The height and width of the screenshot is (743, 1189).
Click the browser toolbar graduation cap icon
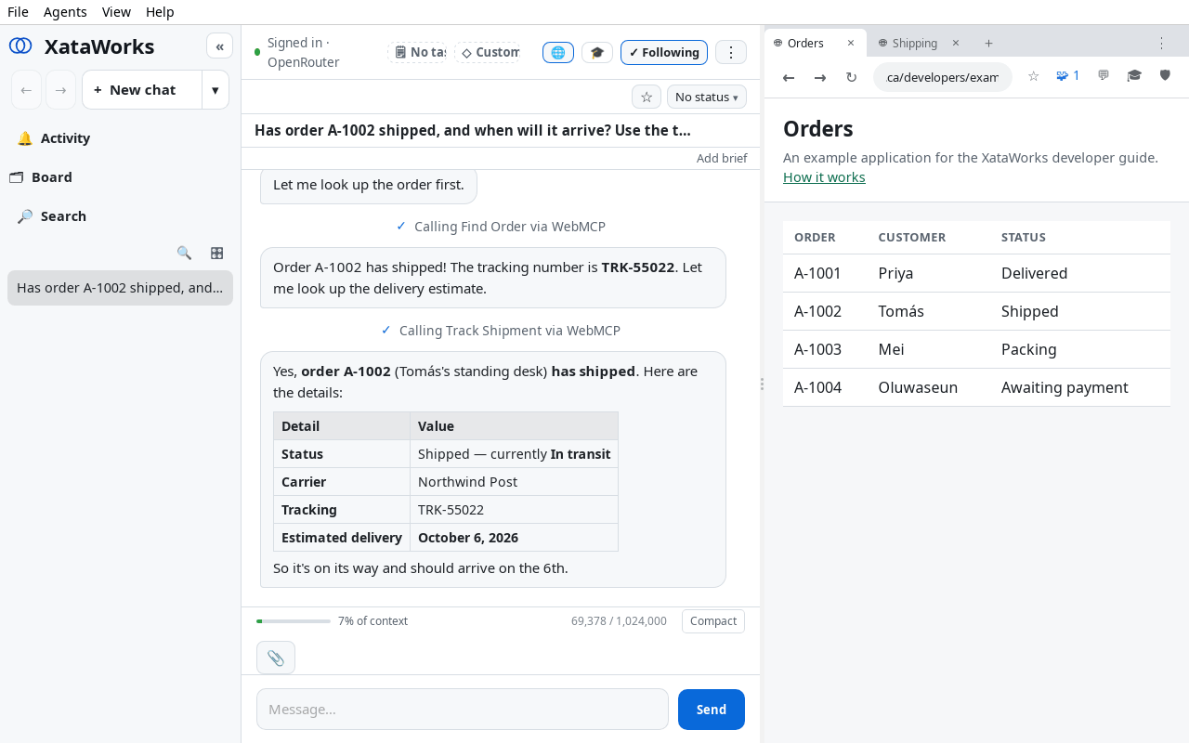pos(1134,76)
